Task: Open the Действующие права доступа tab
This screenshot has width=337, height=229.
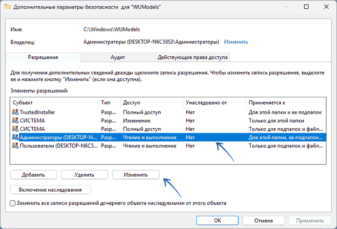Action: coord(191,57)
